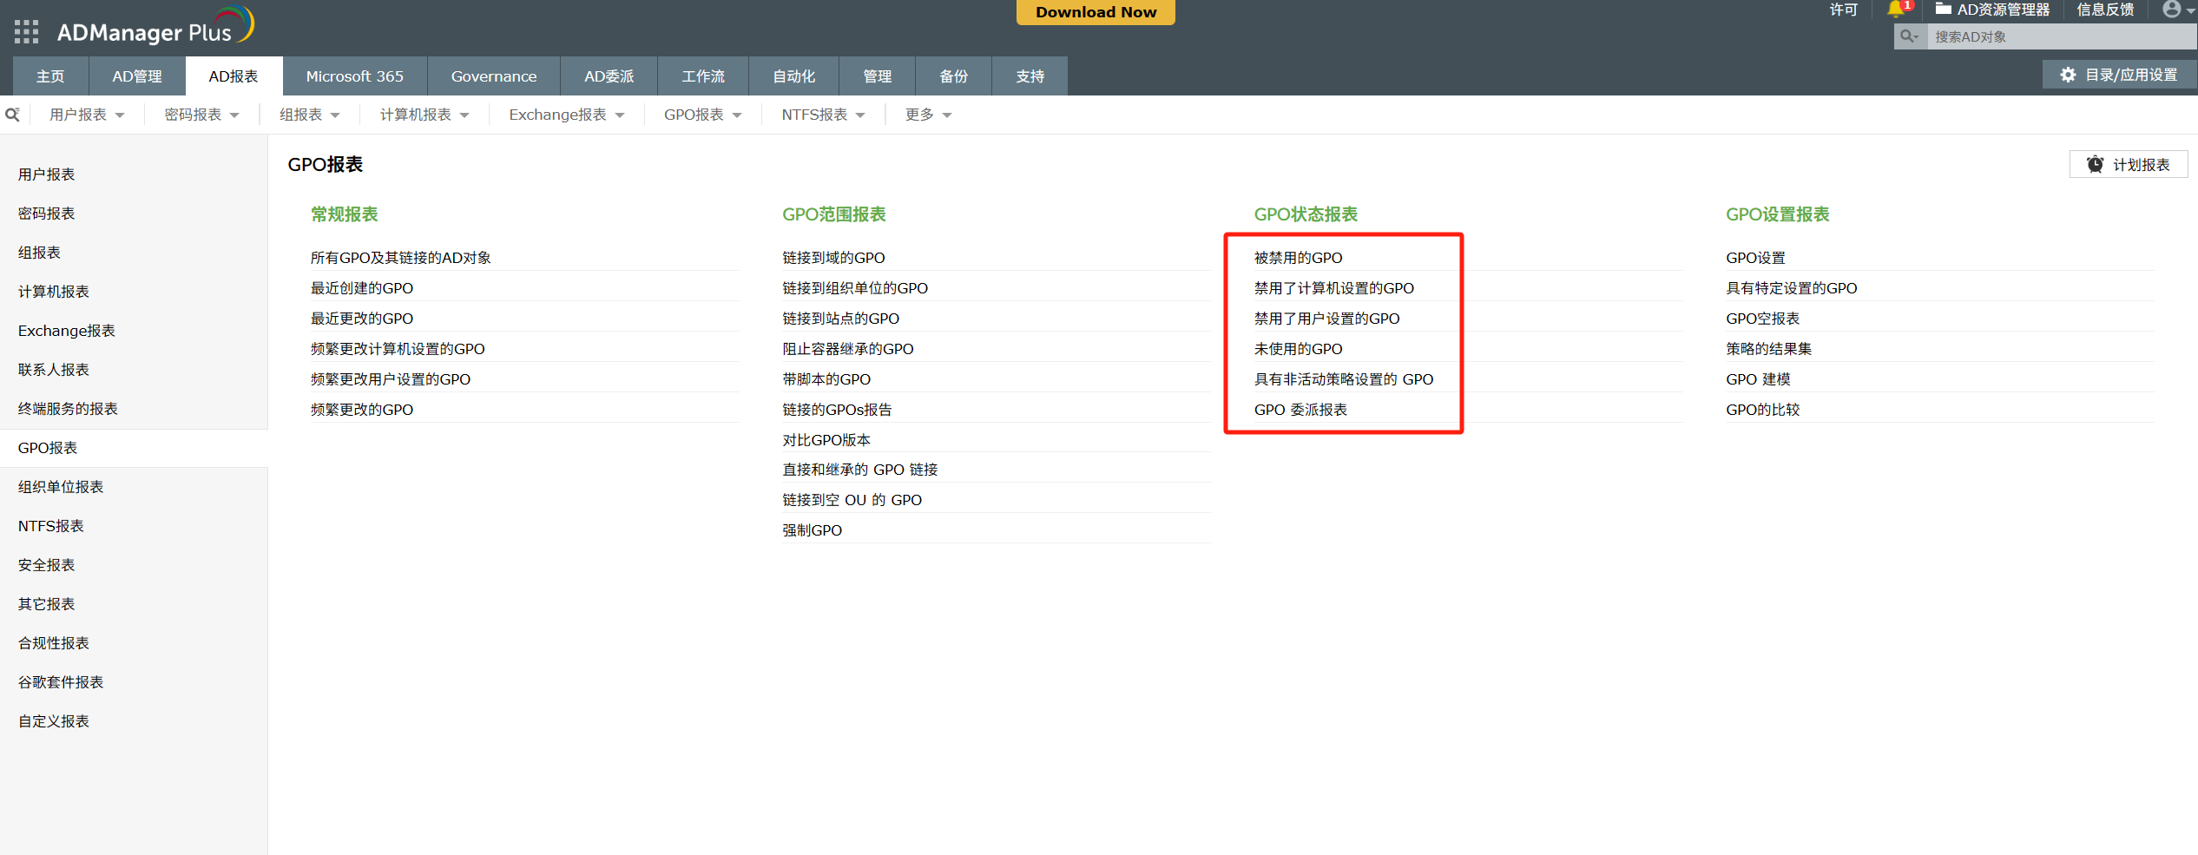Click the 信息反馈 link

coord(2105,10)
